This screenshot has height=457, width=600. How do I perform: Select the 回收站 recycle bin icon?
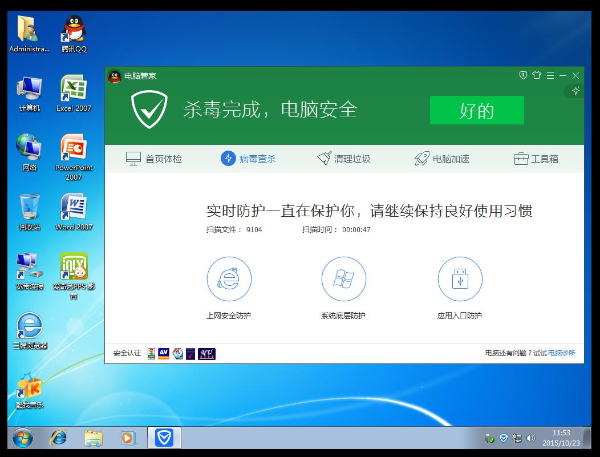[30, 212]
